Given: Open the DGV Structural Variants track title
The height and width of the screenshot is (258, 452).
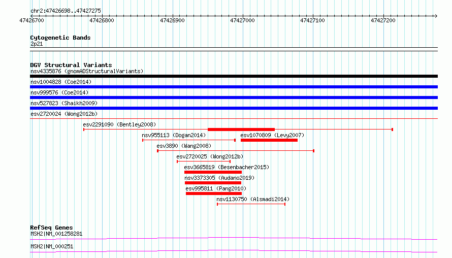Looking at the screenshot, I should click(x=71, y=65).
